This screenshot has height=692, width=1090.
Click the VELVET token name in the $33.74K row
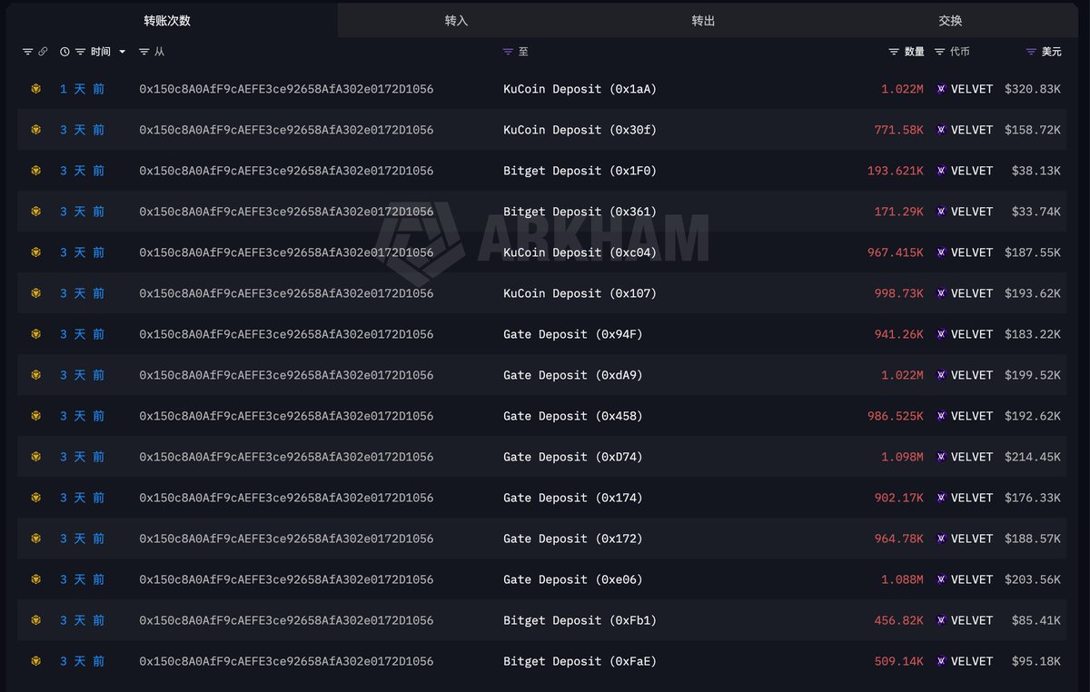click(x=972, y=212)
